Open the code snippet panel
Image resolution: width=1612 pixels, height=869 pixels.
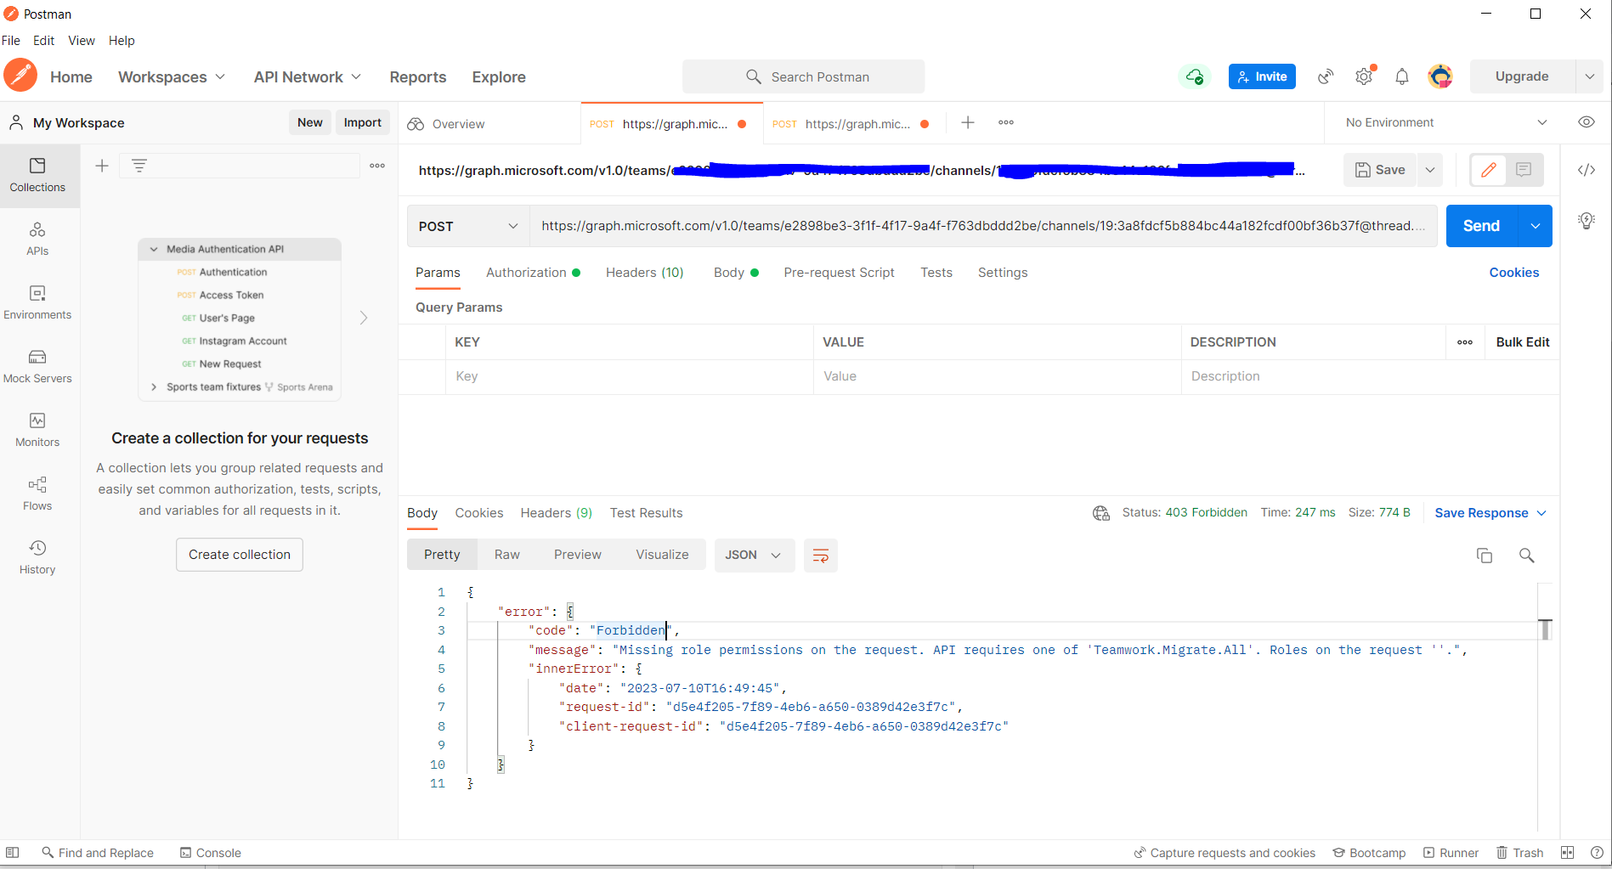point(1586,170)
